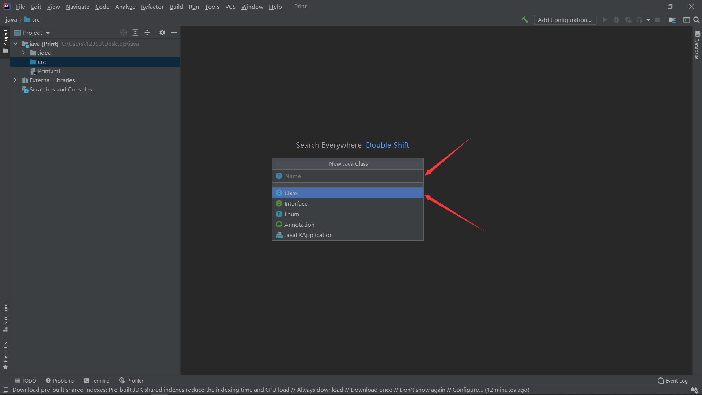Toggle the Structure tool window sidebar

tap(5, 317)
